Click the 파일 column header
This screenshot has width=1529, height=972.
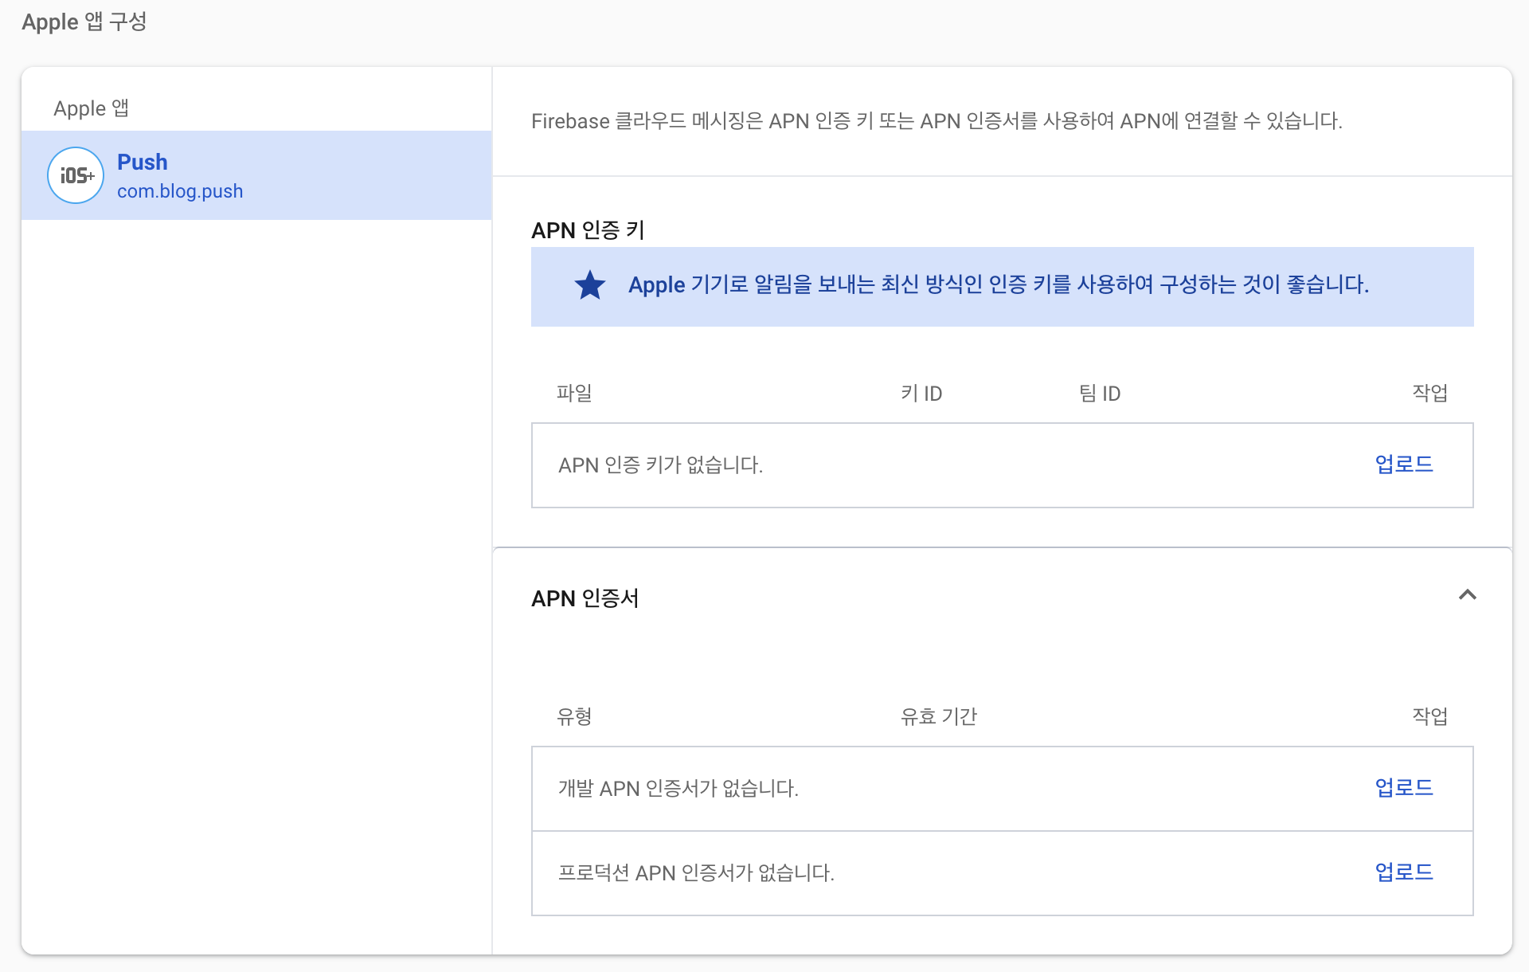[574, 393]
